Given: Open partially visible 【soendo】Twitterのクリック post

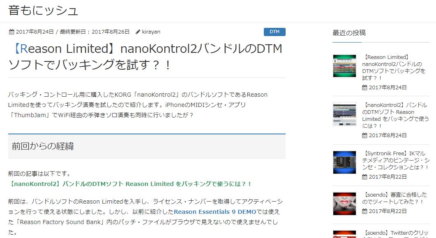Looking at the screenshot, I should 396,233.
